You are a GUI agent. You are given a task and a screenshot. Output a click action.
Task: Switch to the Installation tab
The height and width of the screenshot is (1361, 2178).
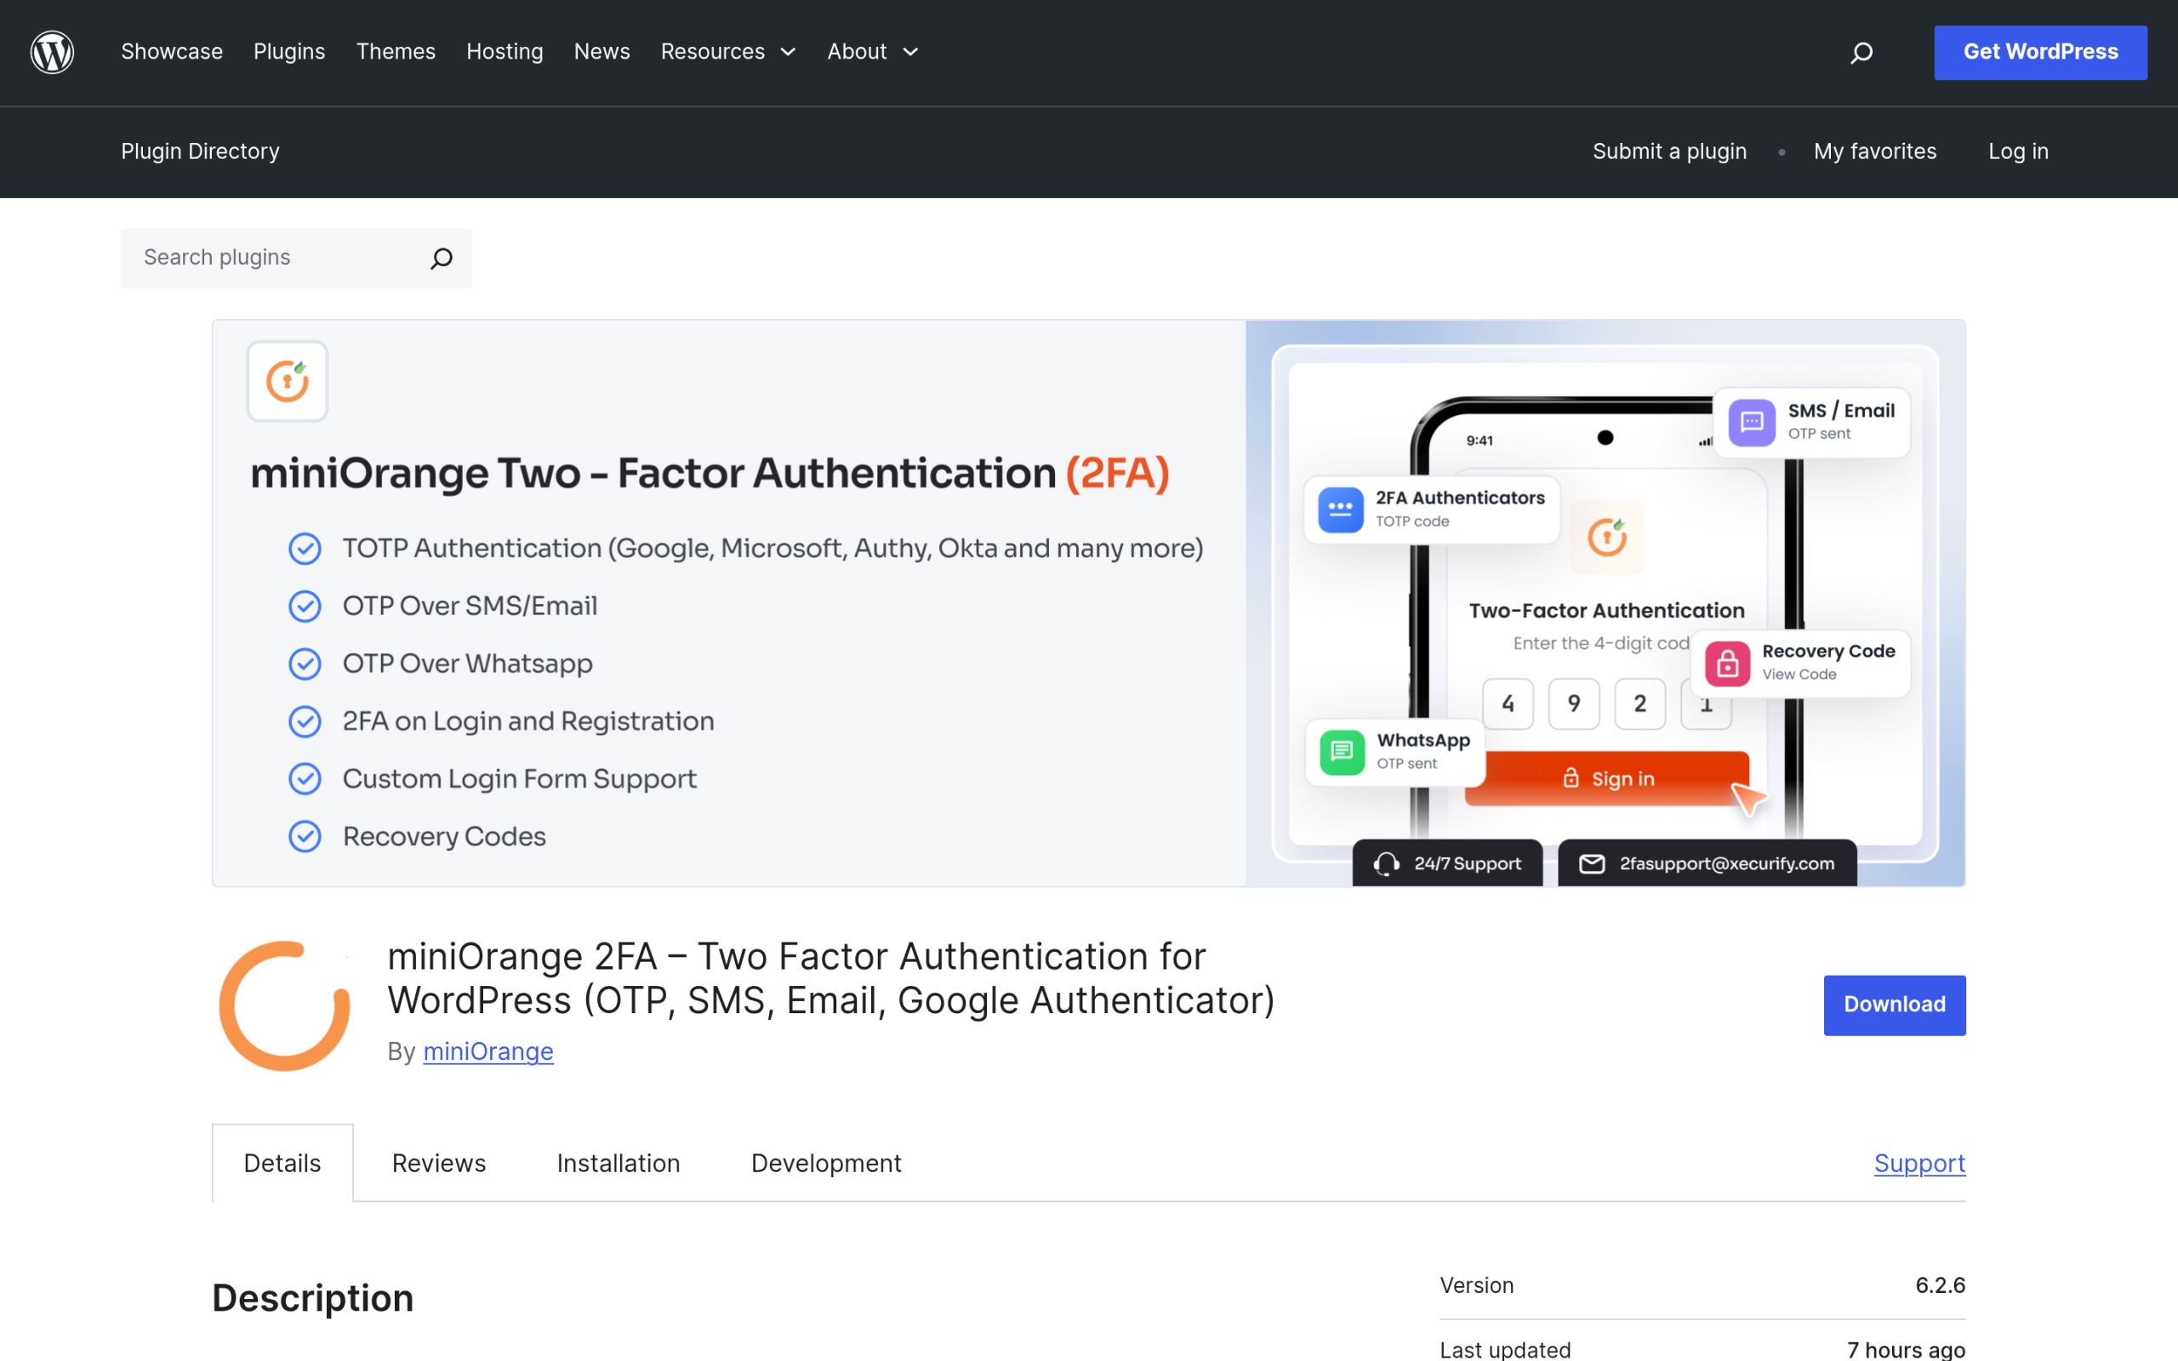619,1163
